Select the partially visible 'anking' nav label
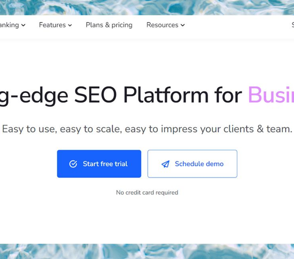Viewport: 294px width, 259px height. [9, 25]
